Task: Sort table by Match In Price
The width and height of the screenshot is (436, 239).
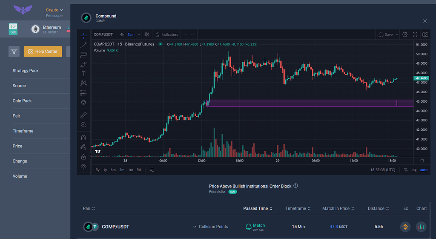Action: (x=338, y=208)
